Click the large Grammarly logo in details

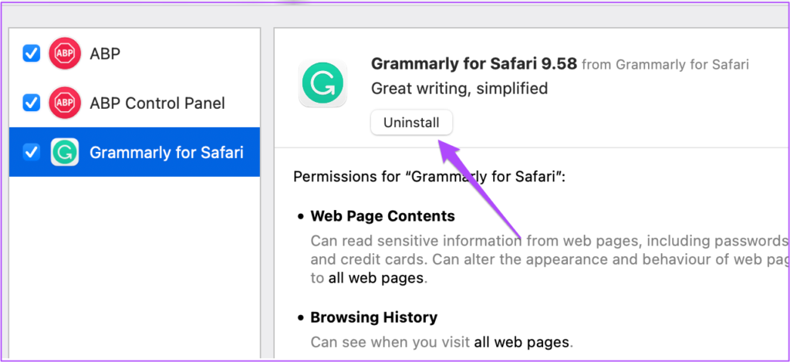coord(322,83)
